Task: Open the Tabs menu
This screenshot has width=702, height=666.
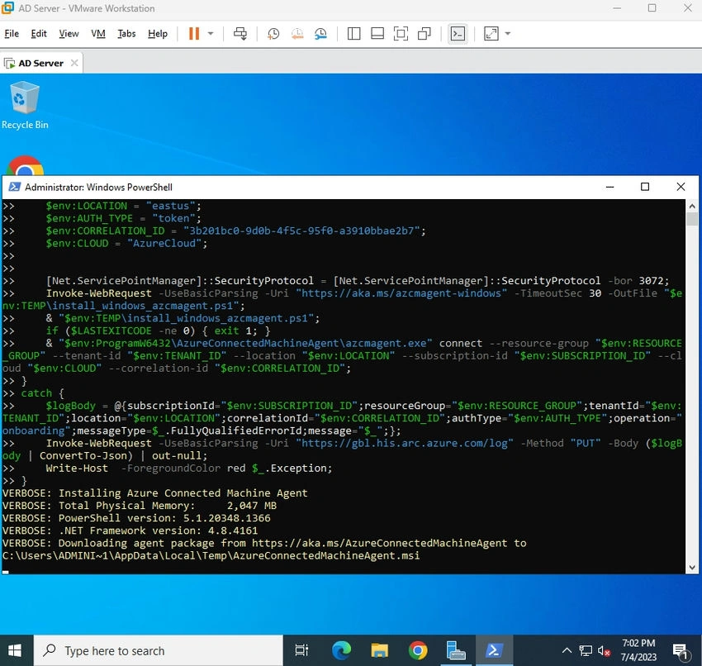Action: (x=126, y=34)
